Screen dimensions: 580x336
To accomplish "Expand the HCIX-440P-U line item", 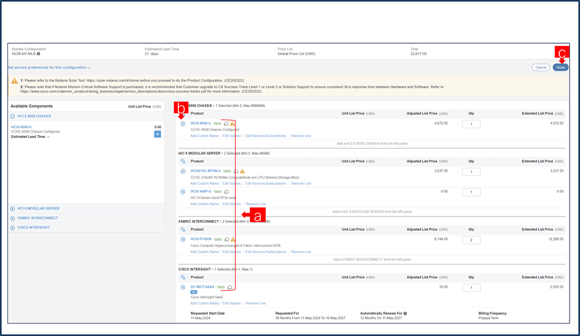I will (x=183, y=192).
